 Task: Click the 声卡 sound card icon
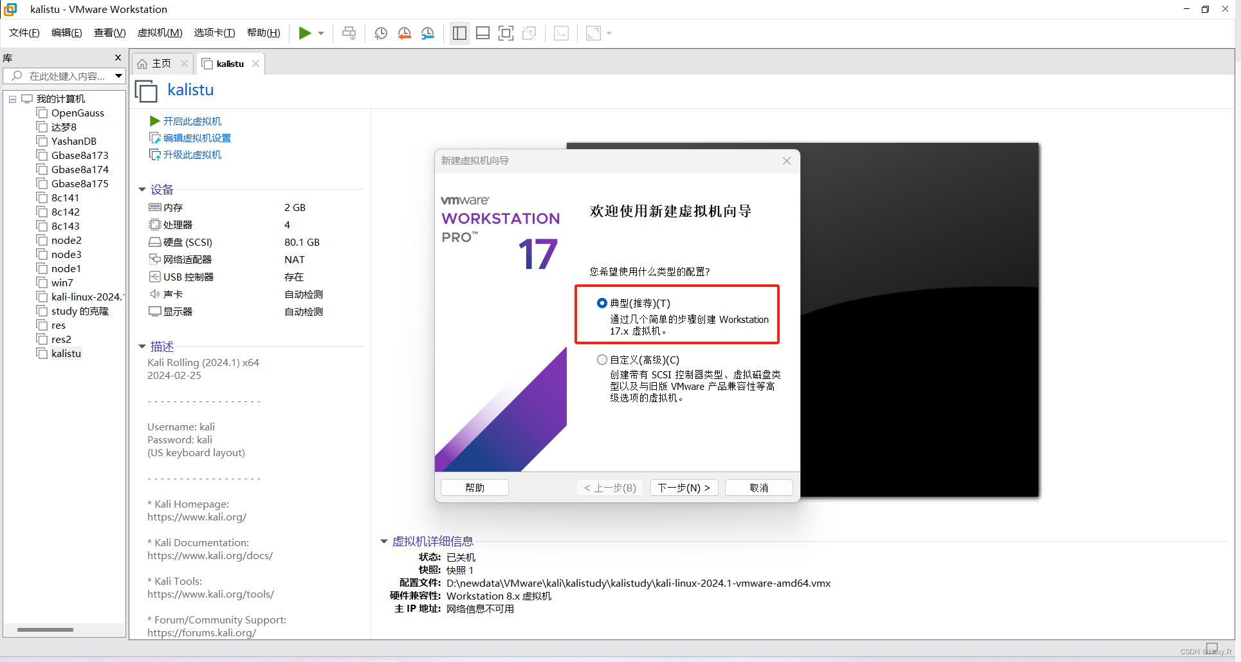[x=154, y=294]
